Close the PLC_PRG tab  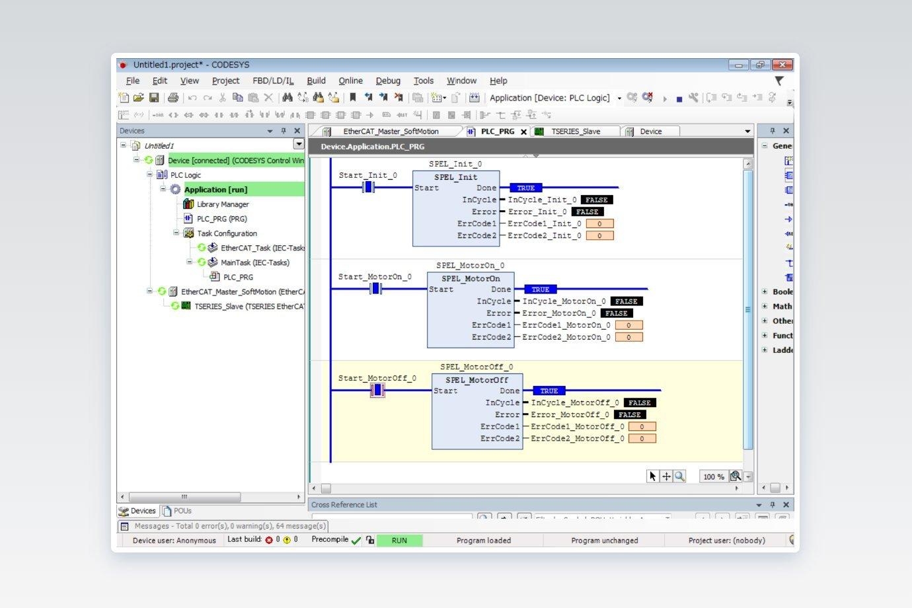click(x=524, y=132)
